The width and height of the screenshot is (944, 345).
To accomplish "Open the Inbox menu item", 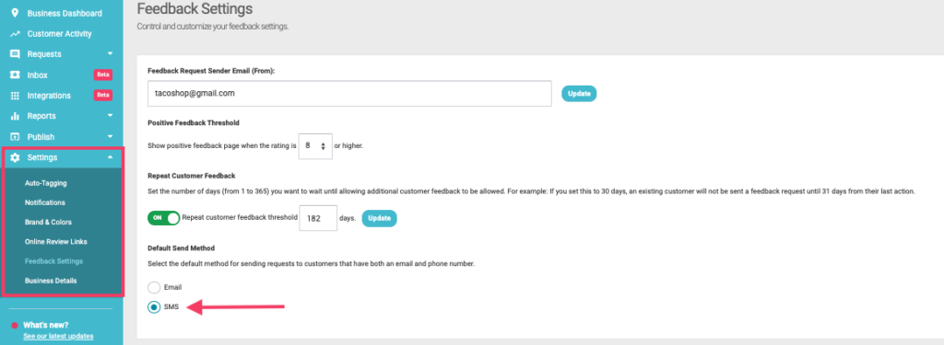I will [x=37, y=75].
